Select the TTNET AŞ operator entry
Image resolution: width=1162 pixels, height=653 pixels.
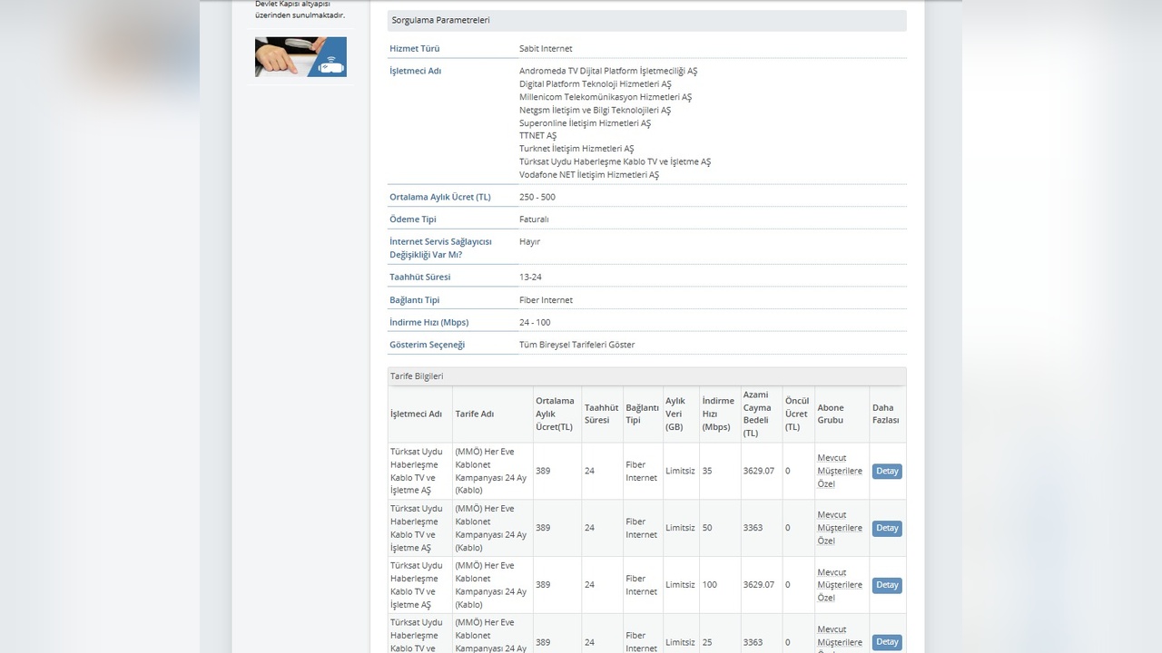click(x=537, y=135)
